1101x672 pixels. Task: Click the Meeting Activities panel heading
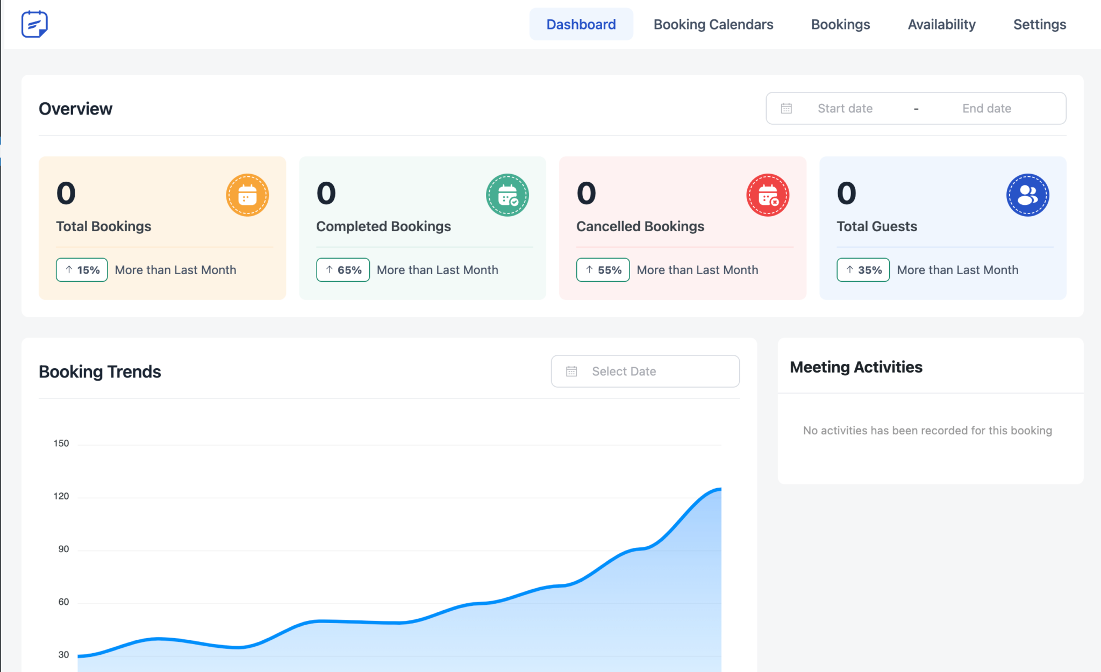[856, 367]
